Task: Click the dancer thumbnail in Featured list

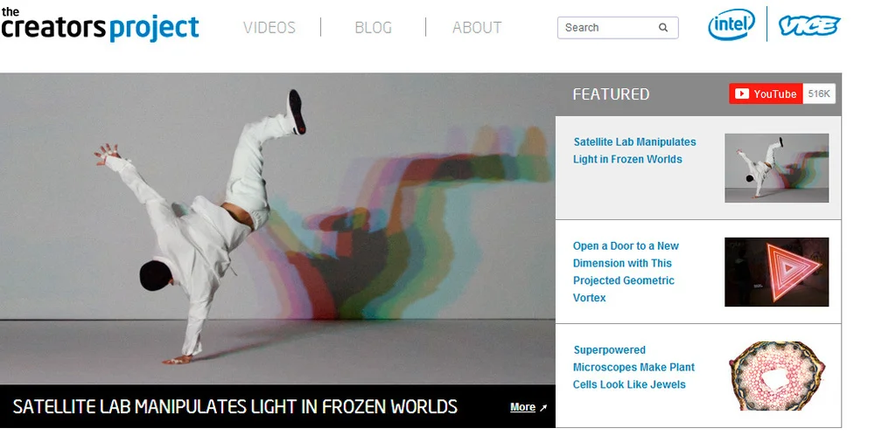Action: [776, 168]
